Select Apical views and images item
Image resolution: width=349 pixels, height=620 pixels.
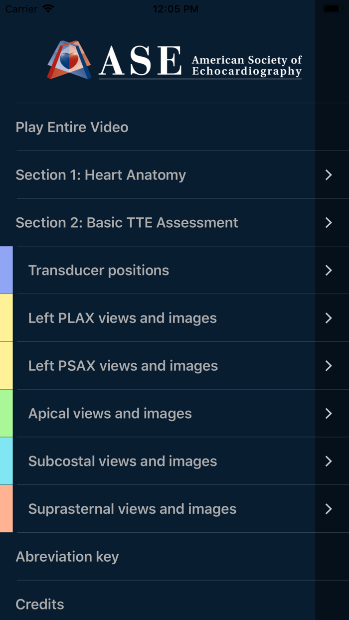click(174, 413)
